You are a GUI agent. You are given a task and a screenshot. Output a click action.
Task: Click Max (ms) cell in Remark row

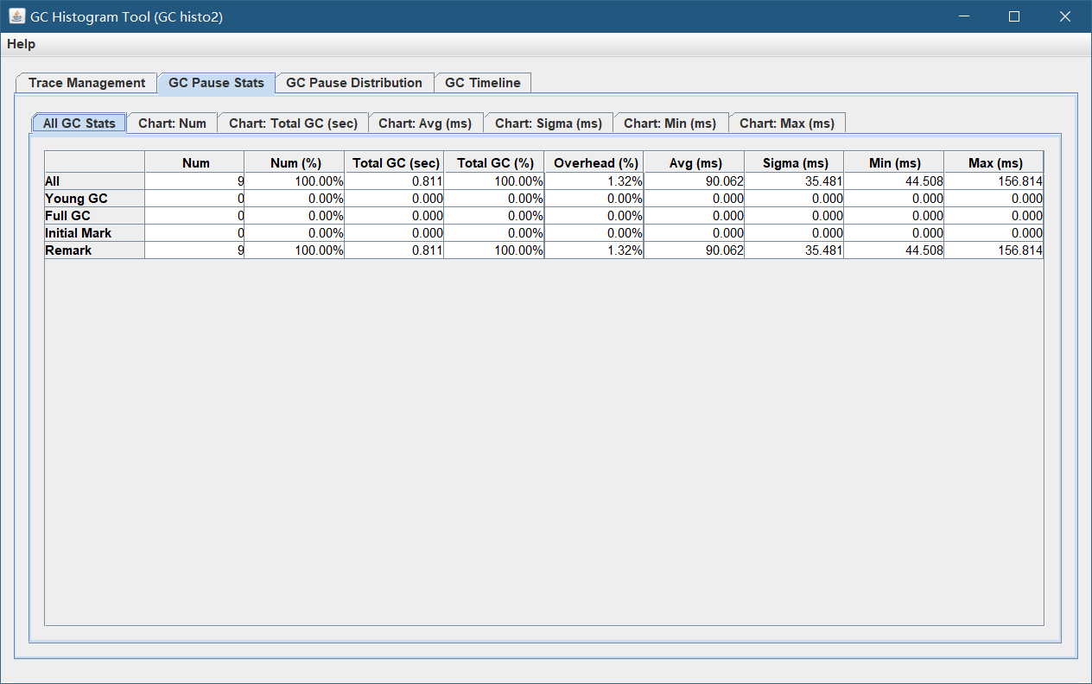[994, 250]
